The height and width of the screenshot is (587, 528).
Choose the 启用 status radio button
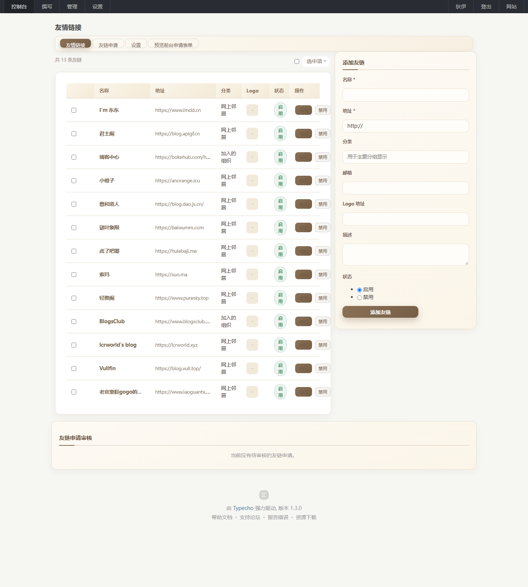click(359, 290)
